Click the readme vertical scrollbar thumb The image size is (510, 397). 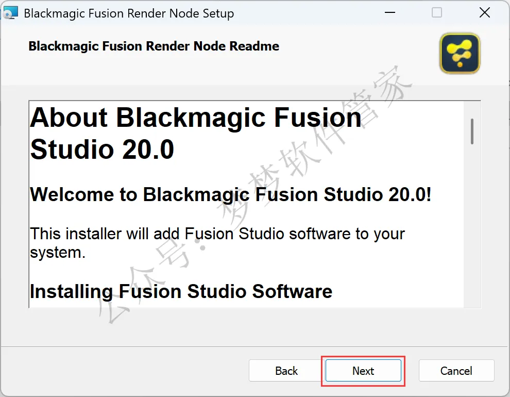pos(472,131)
